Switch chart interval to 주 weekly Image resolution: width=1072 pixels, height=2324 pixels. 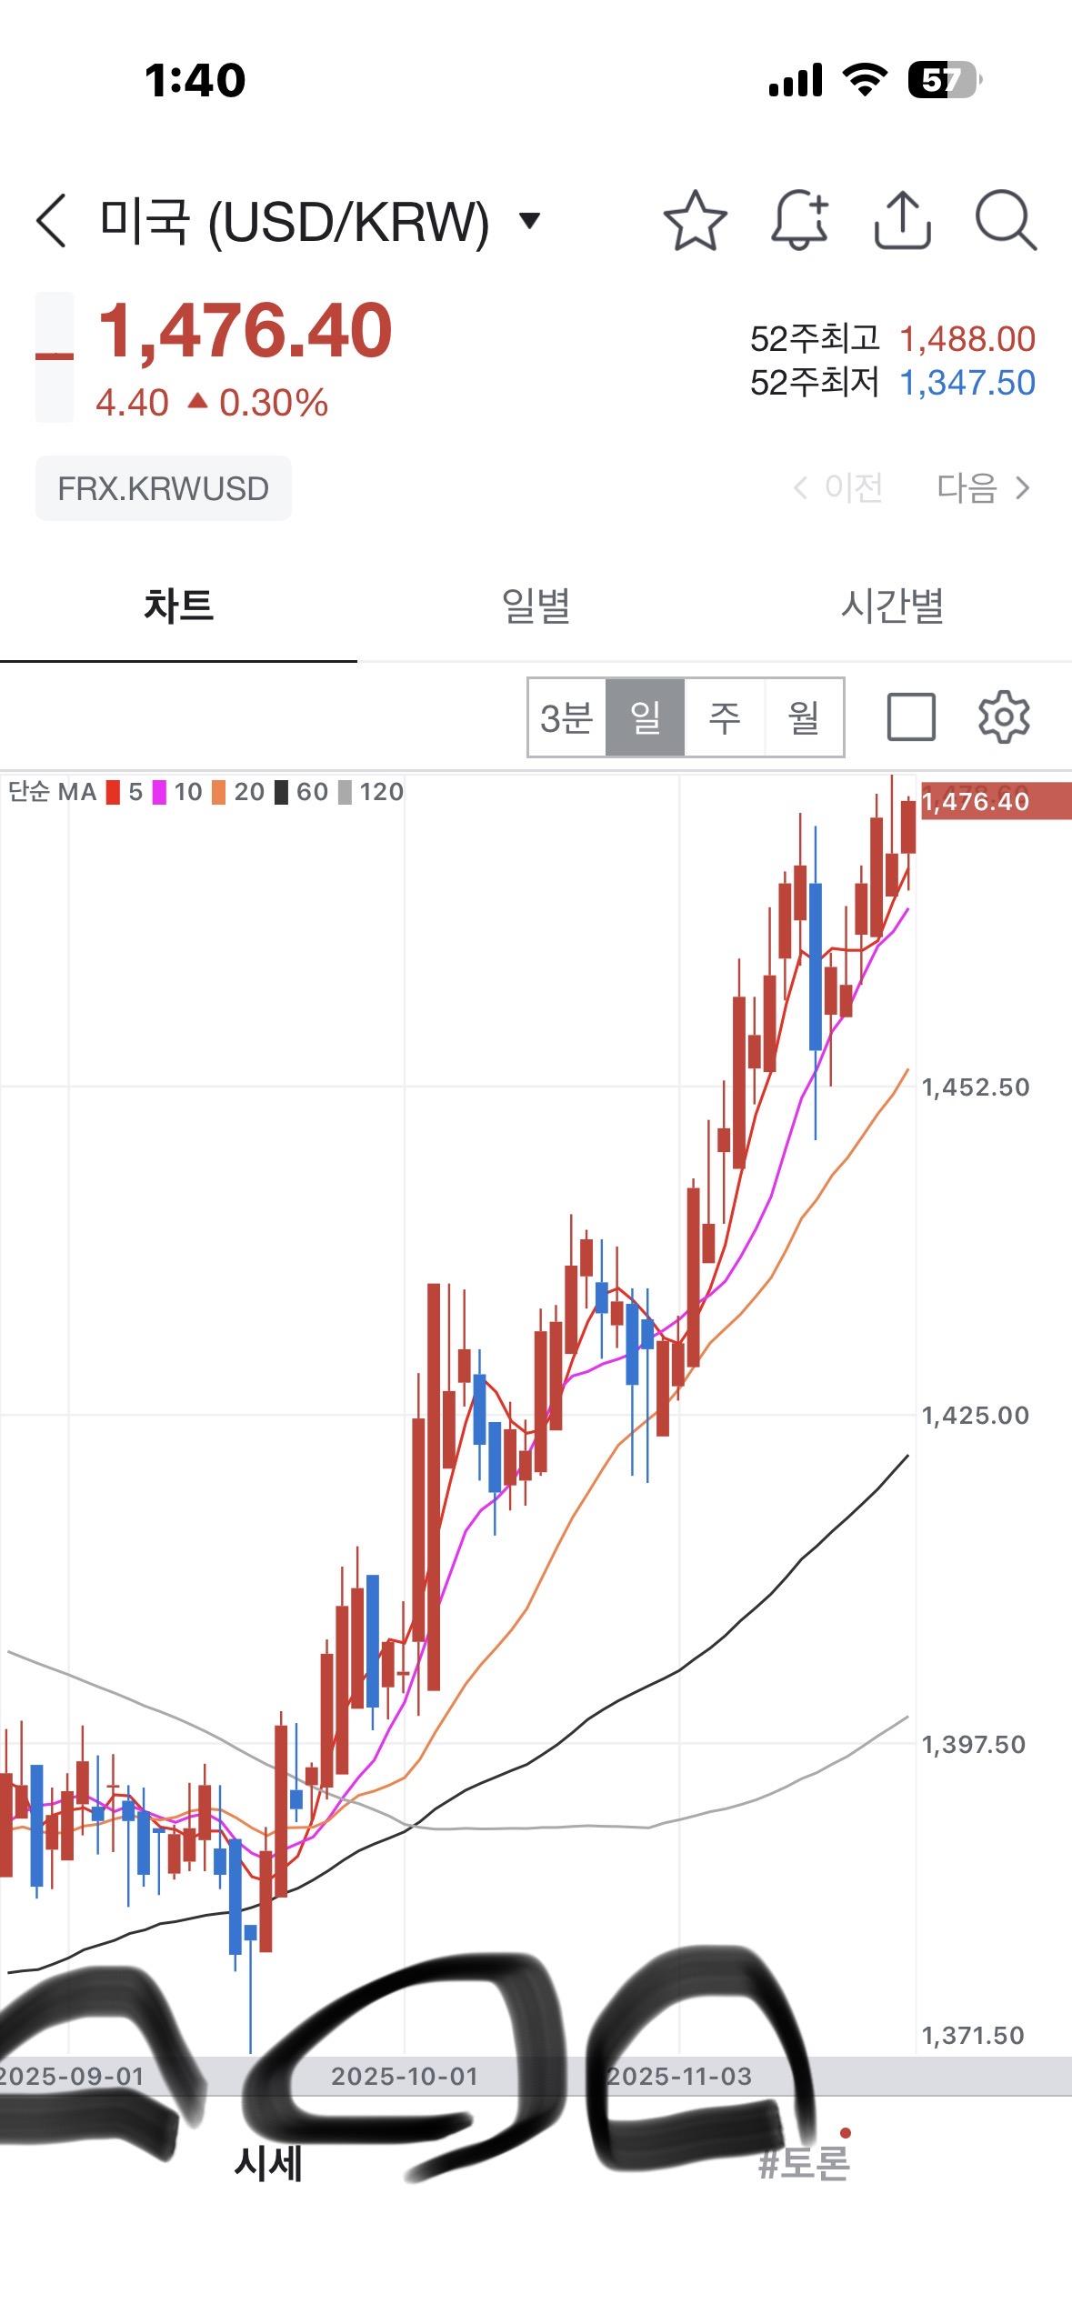point(725,717)
